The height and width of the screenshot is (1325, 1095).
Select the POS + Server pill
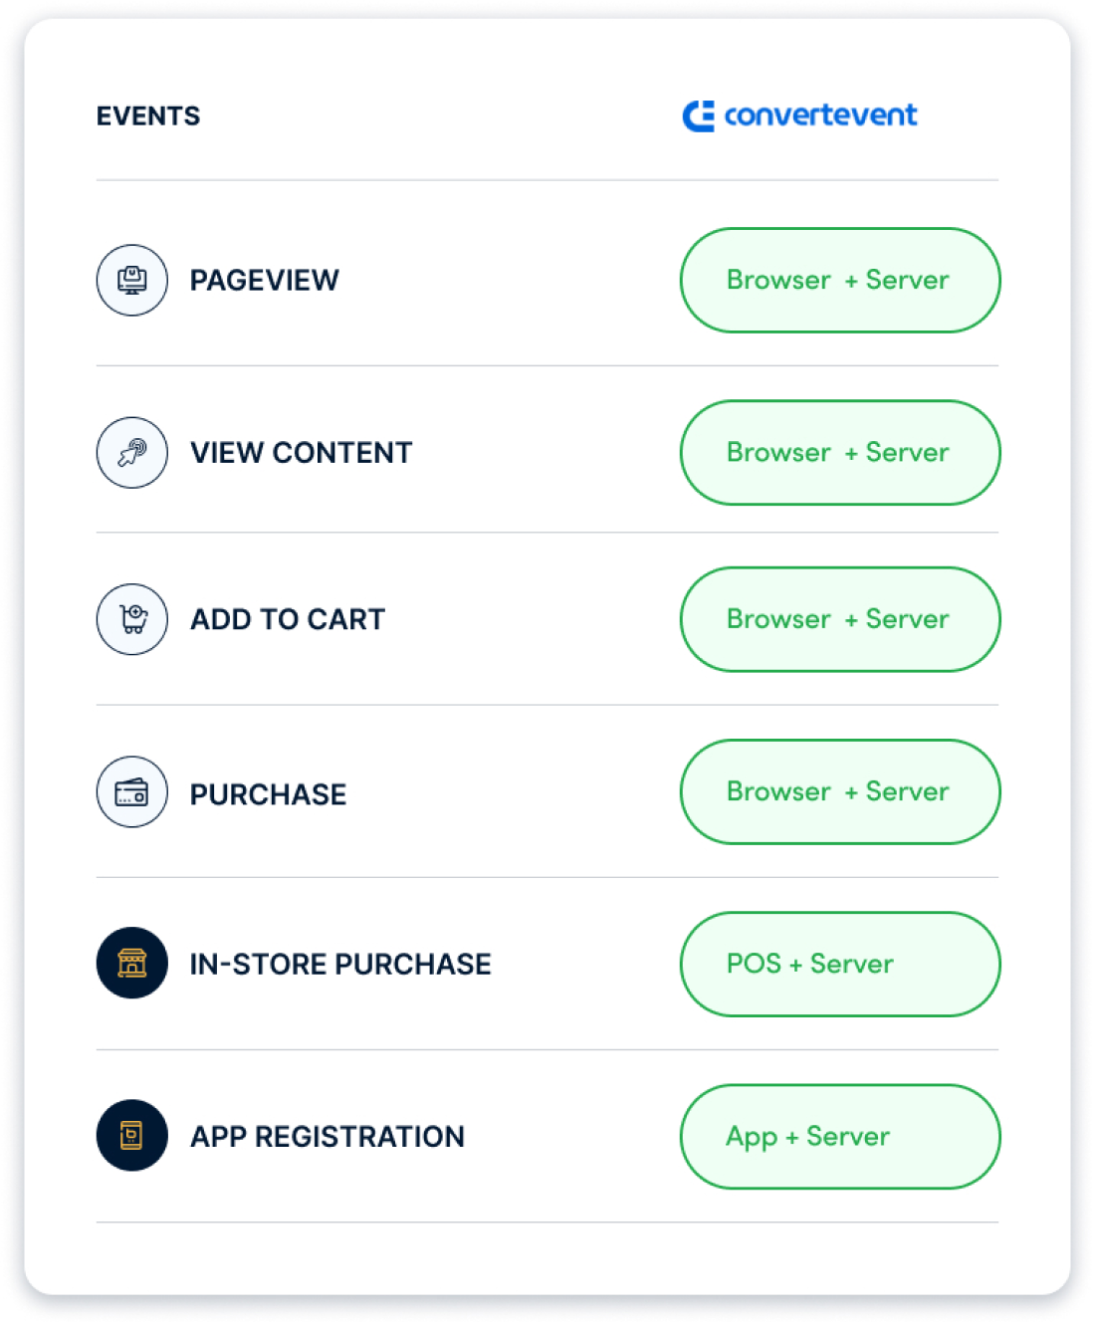[x=840, y=964]
